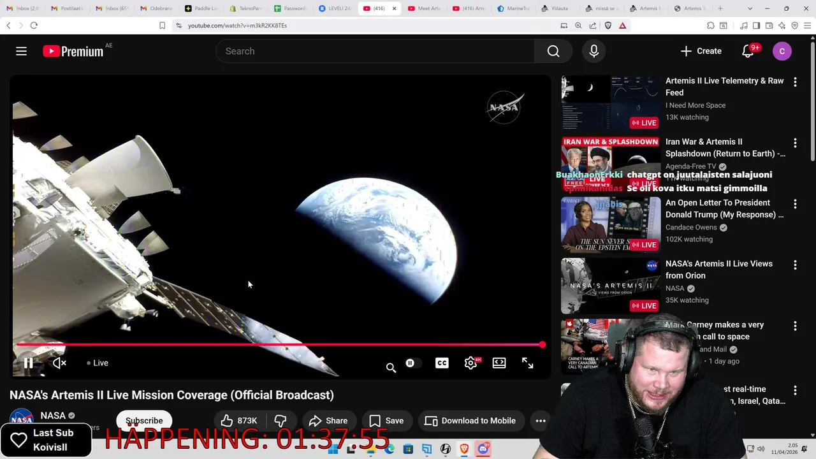Unmute the video player volume

59,363
